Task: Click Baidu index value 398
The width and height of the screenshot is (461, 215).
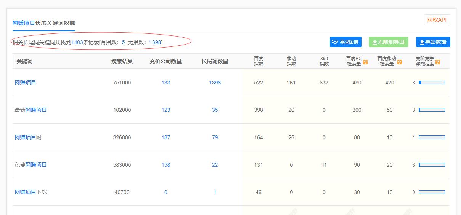Action: coord(259,110)
